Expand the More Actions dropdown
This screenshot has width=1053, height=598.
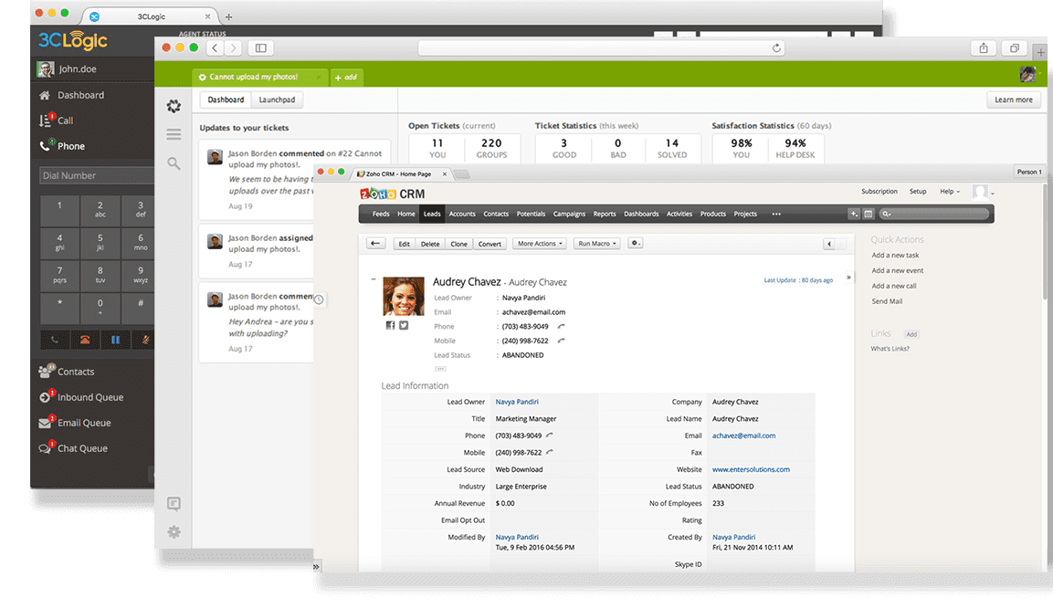(x=539, y=244)
